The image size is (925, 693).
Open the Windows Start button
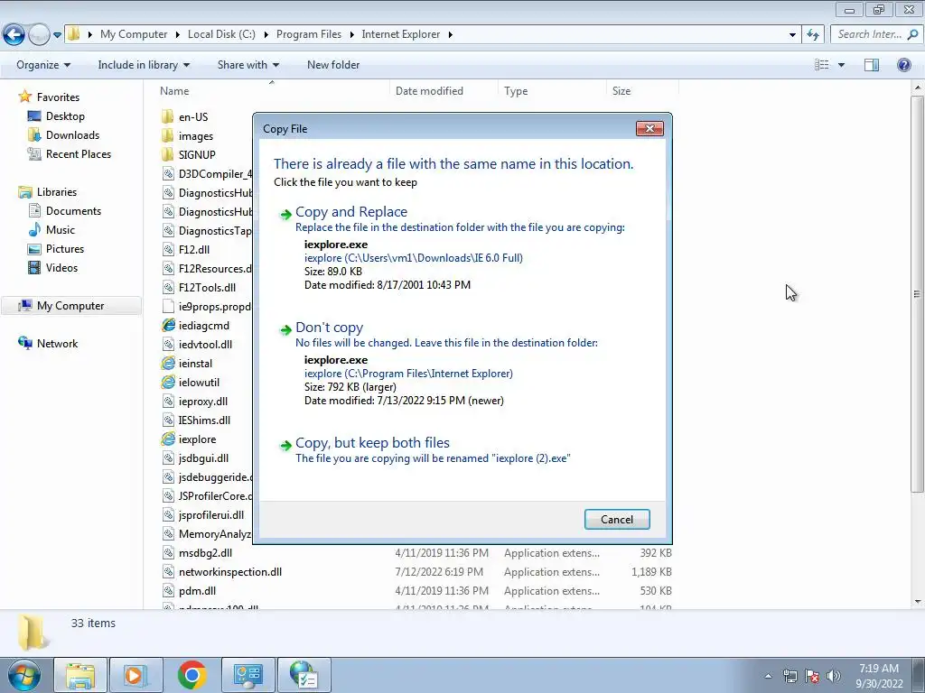(23, 675)
